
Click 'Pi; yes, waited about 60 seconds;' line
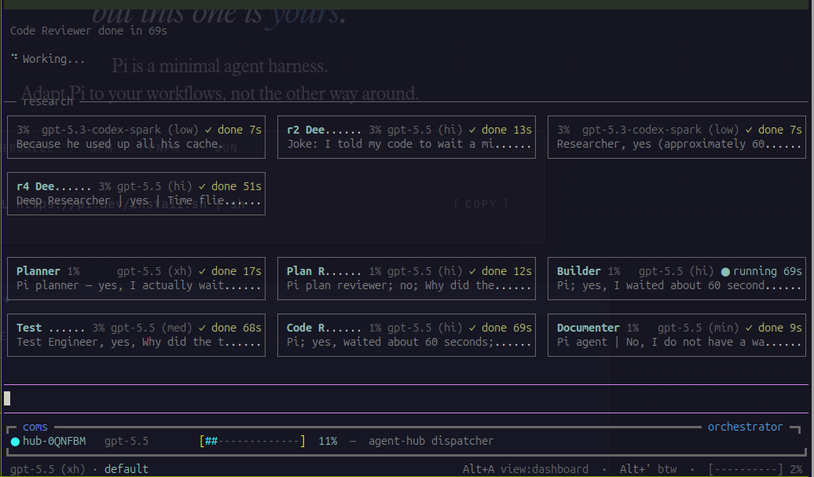pyautogui.click(x=409, y=342)
